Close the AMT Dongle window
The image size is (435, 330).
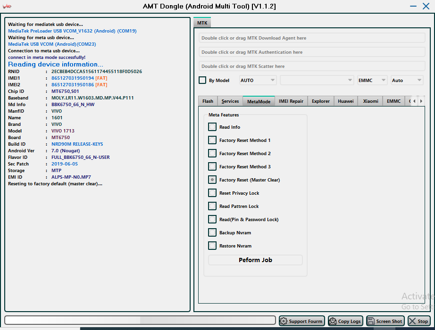(x=426, y=6)
